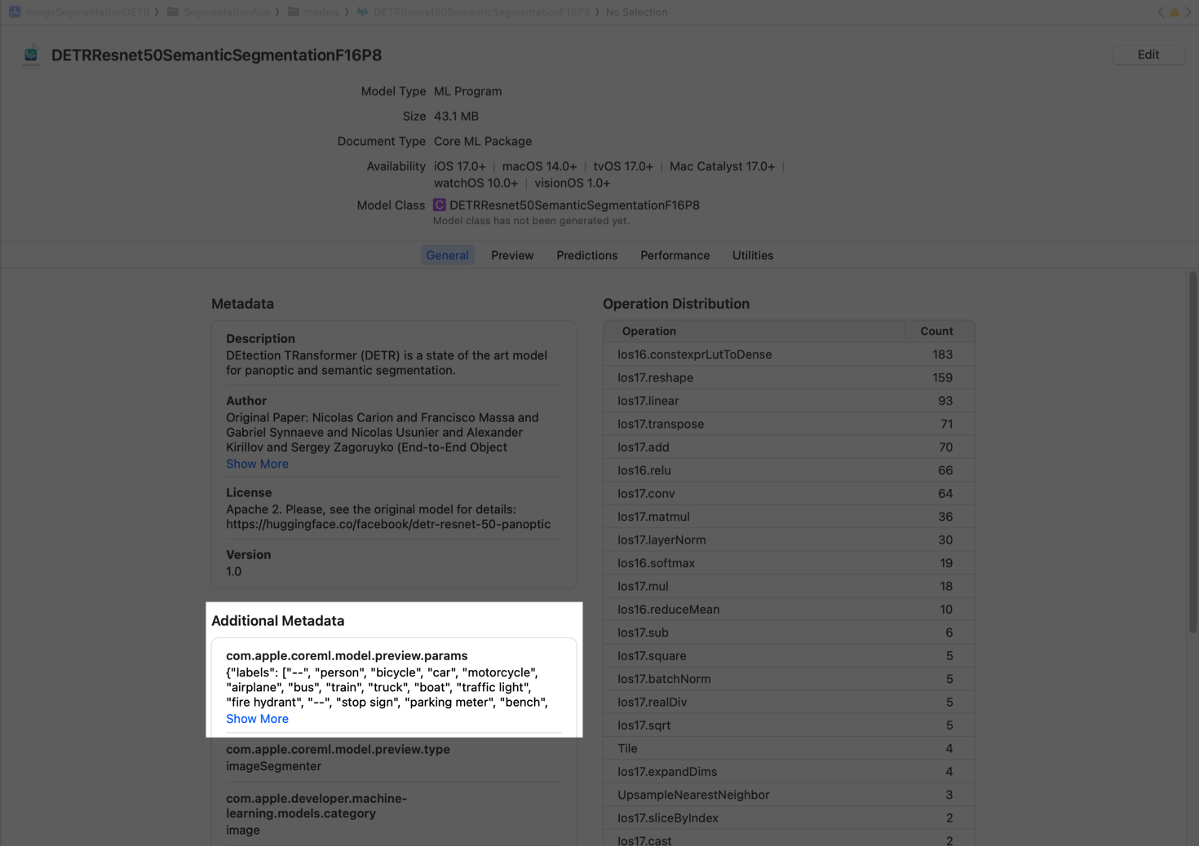Image resolution: width=1199 pixels, height=846 pixels.
Task: Open the DETRResnet50SemanticSegmentationF16P8 model class link
Action: click(574, 205)
